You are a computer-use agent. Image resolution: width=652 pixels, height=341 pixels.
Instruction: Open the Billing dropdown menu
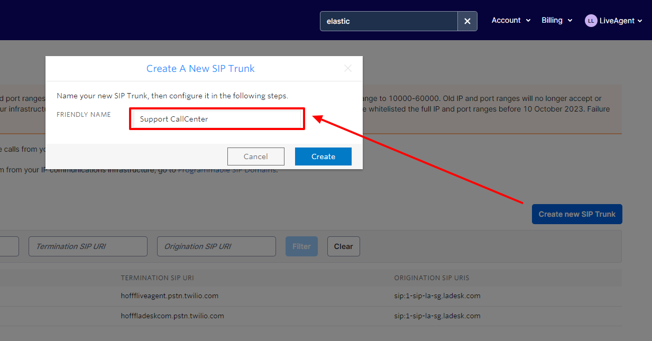556,20
